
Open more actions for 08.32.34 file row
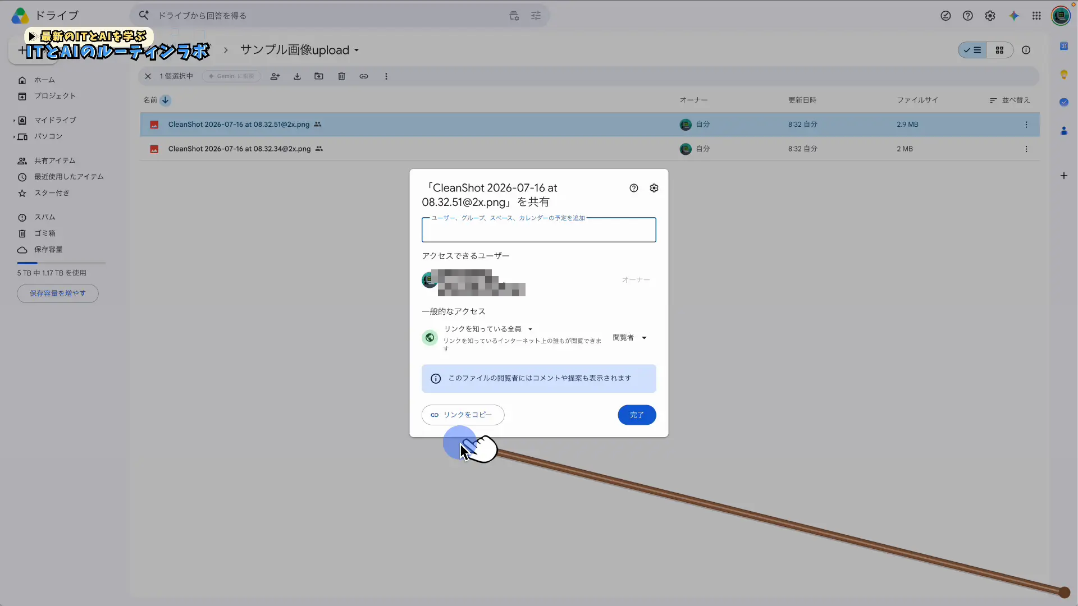pyautogui.click(x=1026, y=149)
